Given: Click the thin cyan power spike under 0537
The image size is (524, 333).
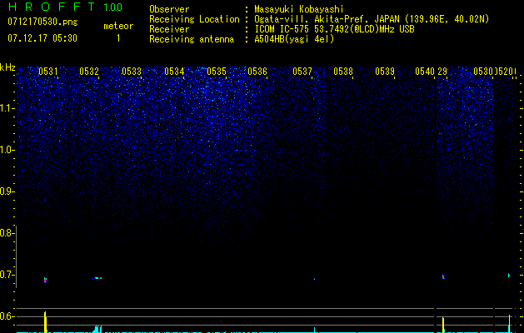Looking at the screenshot, I should pyautogui.click(x=314, y=330).
